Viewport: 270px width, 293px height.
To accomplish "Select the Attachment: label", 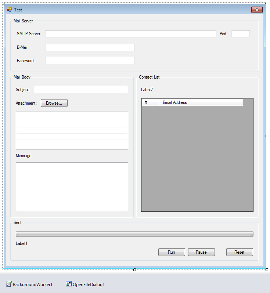I will 26,103.
